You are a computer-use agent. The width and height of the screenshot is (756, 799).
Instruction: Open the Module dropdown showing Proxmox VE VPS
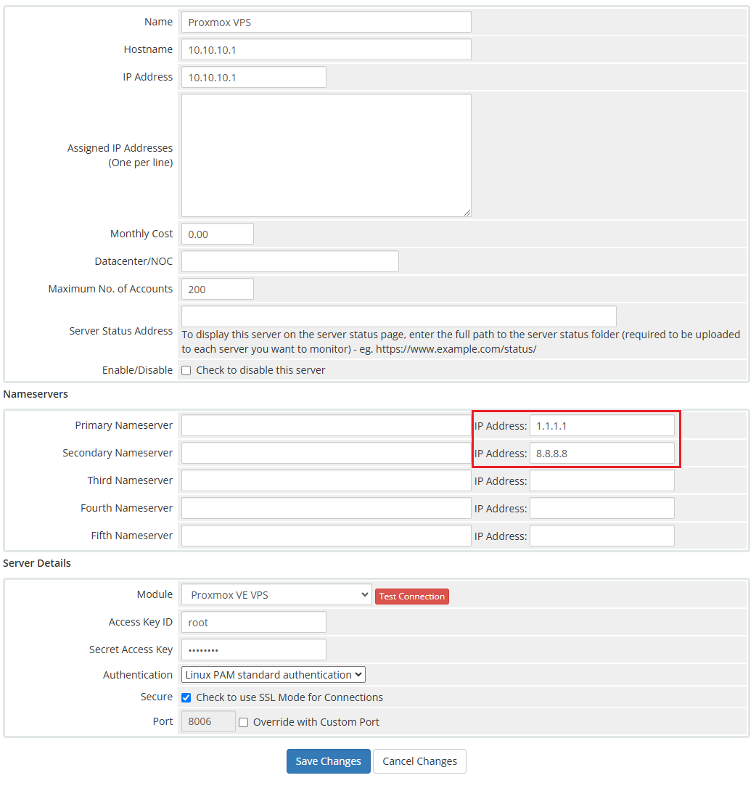click(276, 594)
